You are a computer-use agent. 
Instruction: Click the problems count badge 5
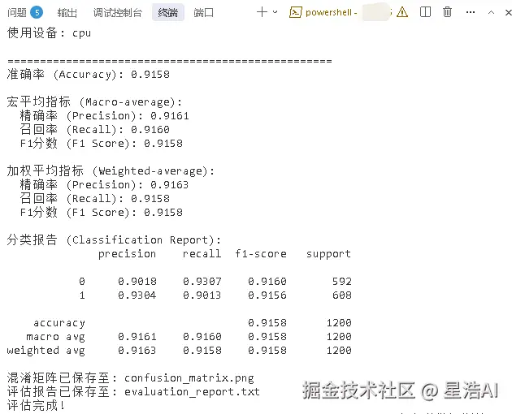tap(37, 13)
